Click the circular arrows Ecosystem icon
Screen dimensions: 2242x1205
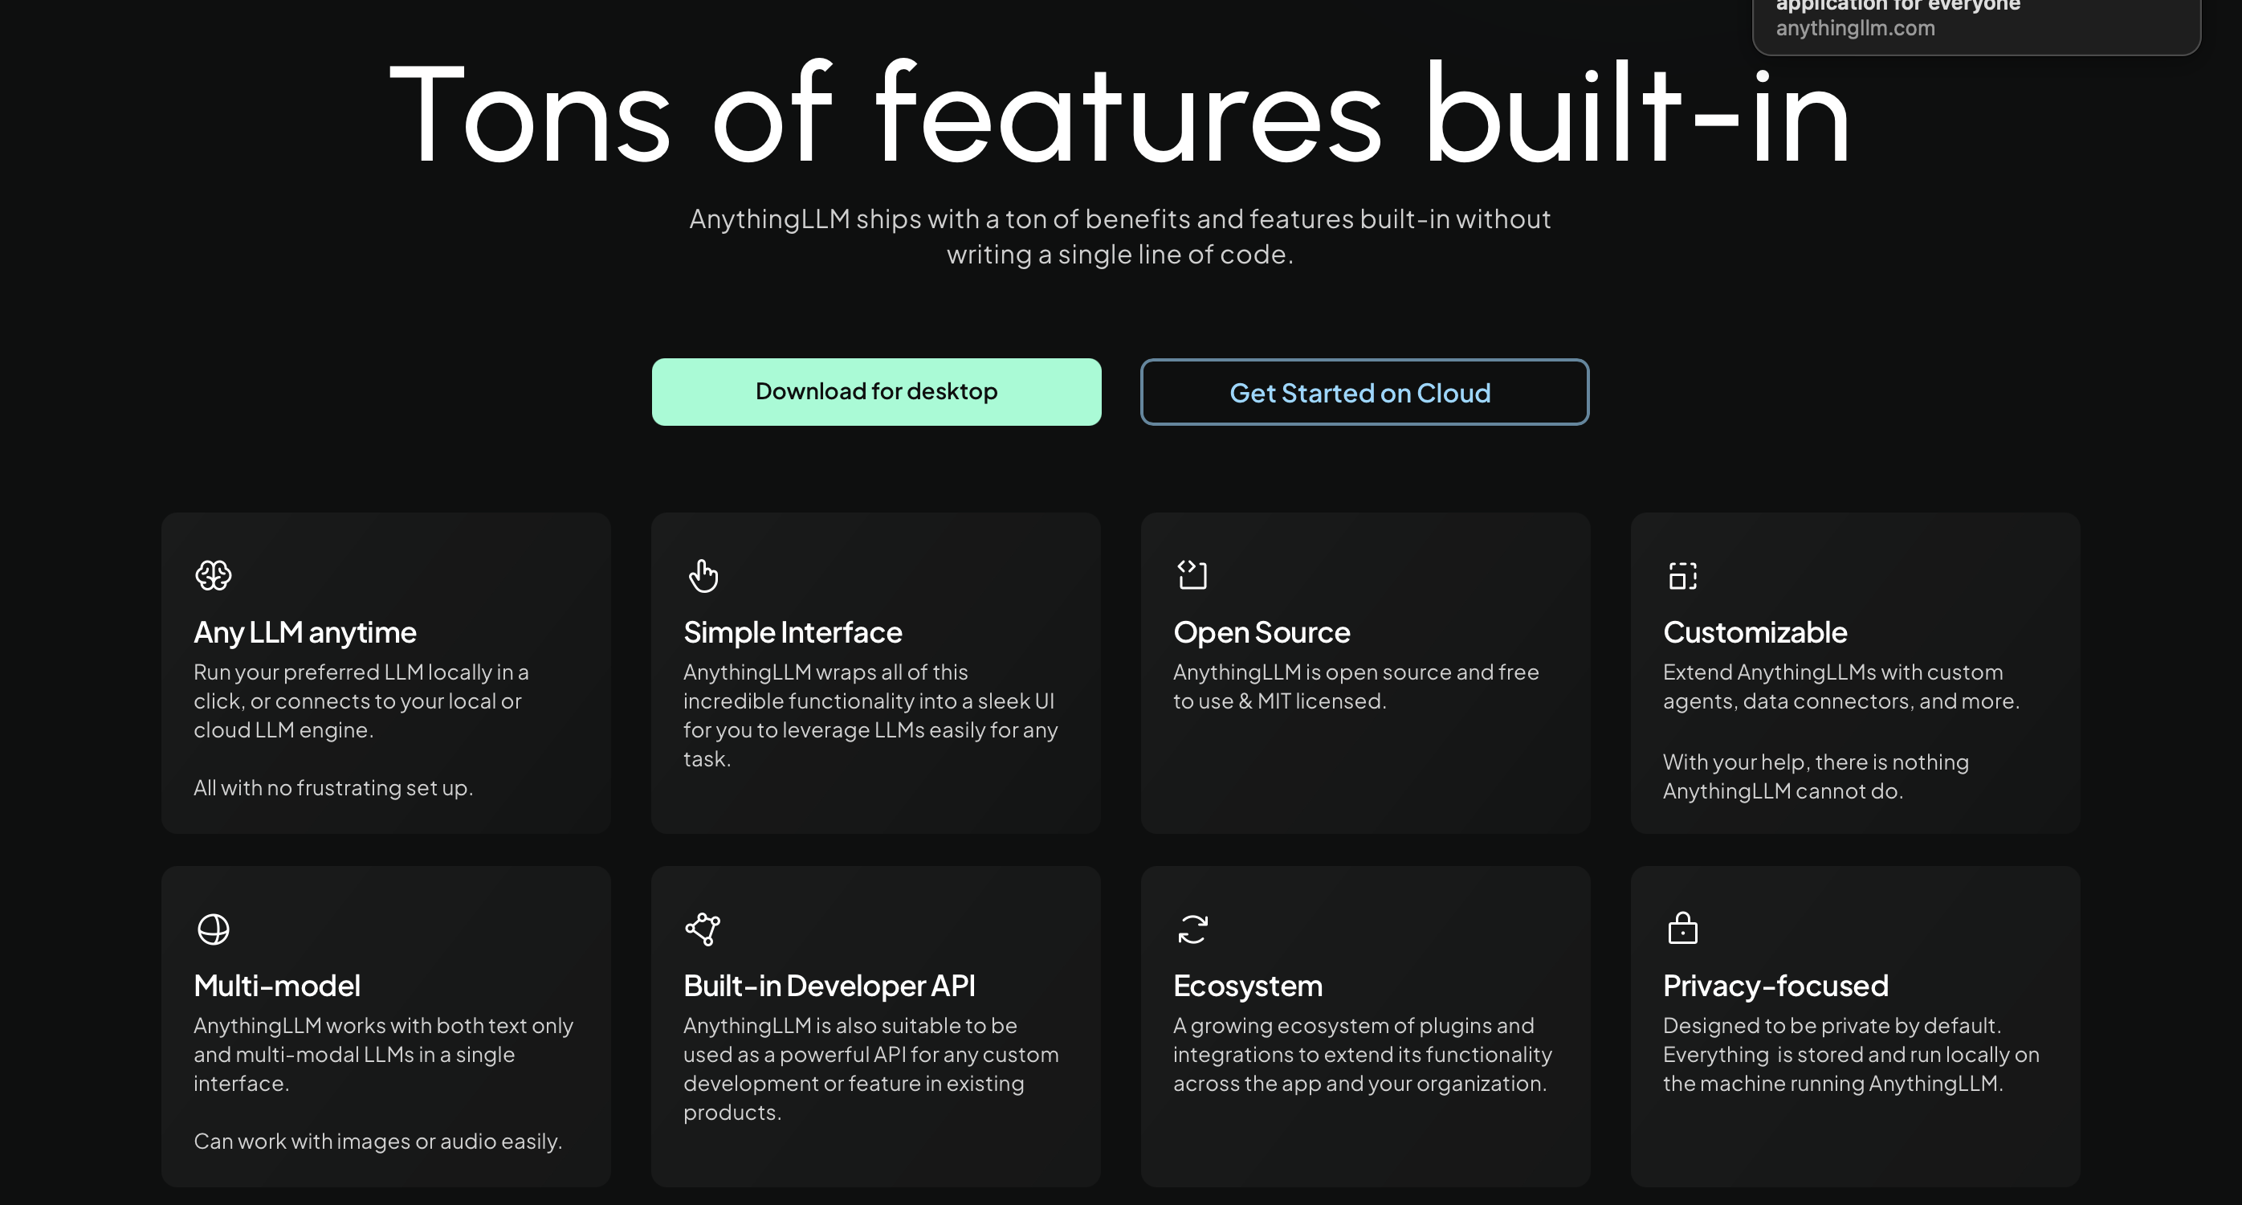pyautogui.click(x=1192, y=929)
